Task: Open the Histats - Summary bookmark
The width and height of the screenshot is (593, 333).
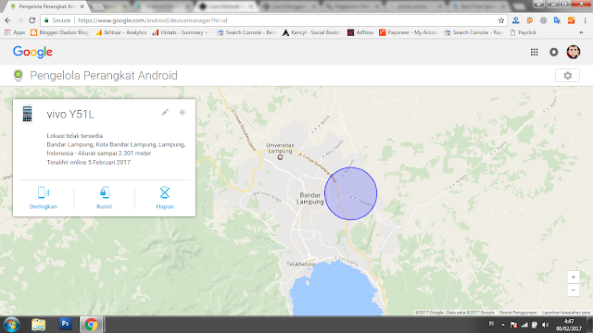Action: (x=182, y=32)
